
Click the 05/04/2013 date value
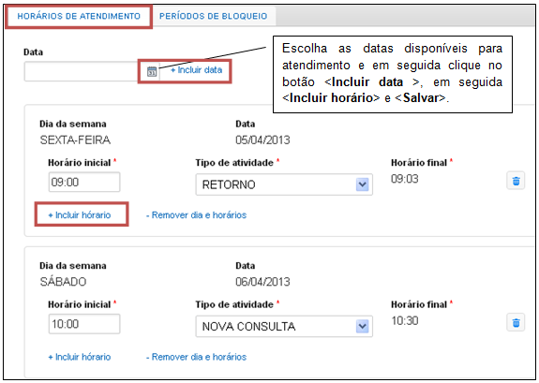[x=262, y=140]
